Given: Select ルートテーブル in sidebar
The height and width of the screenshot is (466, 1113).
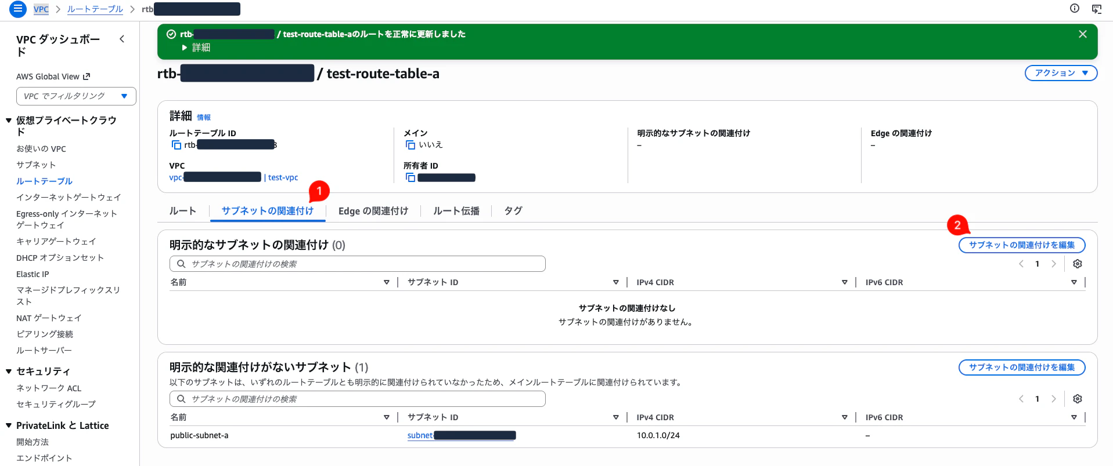Looking at the screenshot, I should 44,181.
